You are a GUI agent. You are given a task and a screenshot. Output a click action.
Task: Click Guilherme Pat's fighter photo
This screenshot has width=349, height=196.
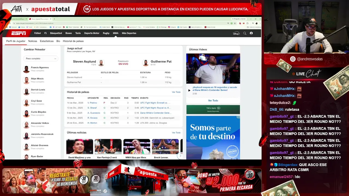(x=146, y=63)
